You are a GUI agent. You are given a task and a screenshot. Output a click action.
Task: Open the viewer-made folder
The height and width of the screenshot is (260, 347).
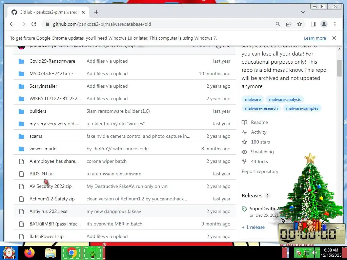(x=43, y=149)
